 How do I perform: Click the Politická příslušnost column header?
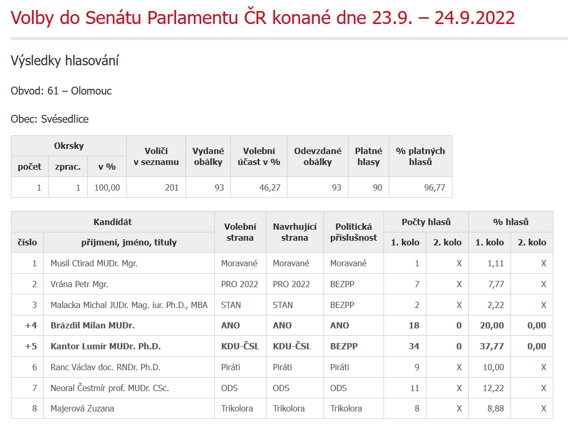click(354, 232)
